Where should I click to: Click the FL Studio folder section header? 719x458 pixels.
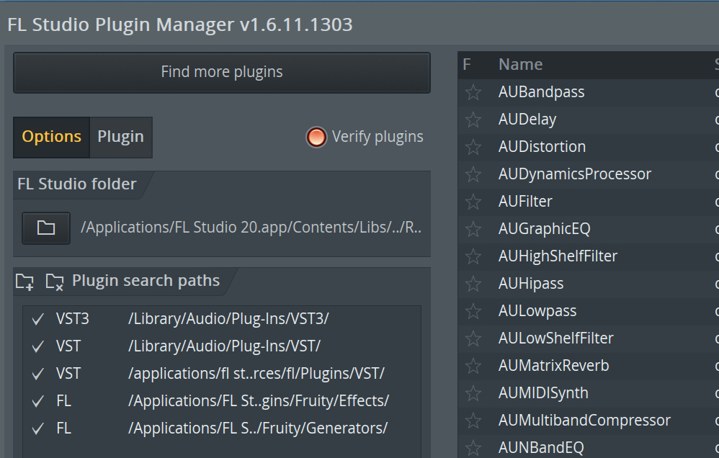77,184
